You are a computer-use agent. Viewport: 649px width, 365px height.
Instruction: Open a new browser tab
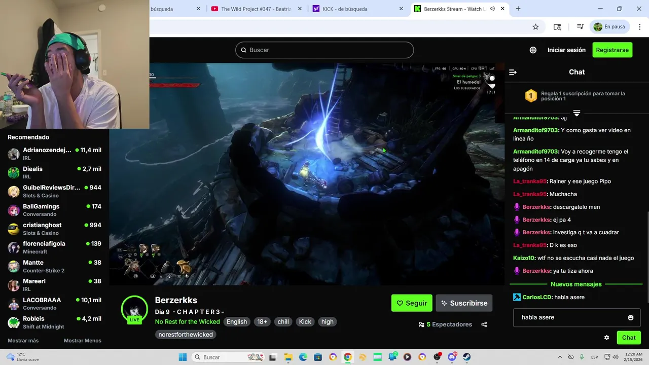518,9
